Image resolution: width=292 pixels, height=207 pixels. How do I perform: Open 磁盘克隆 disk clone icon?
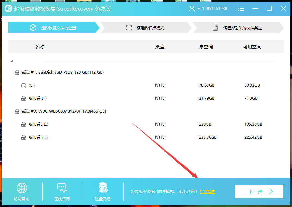click(x=103, y=188)
